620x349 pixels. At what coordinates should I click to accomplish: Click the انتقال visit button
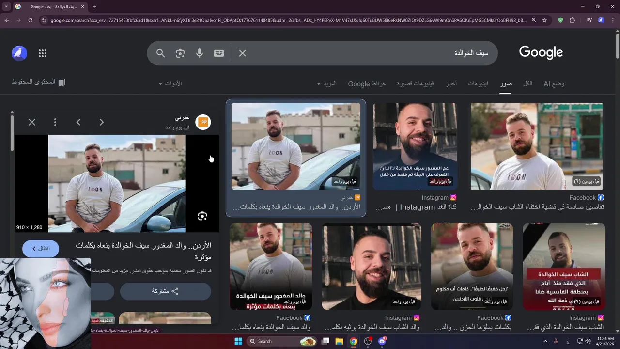[41, 249]
